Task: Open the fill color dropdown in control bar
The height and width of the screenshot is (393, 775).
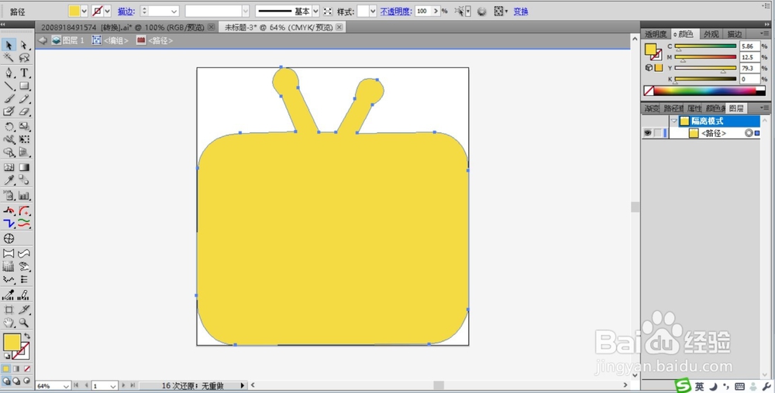Action: (x=84, y=11)
